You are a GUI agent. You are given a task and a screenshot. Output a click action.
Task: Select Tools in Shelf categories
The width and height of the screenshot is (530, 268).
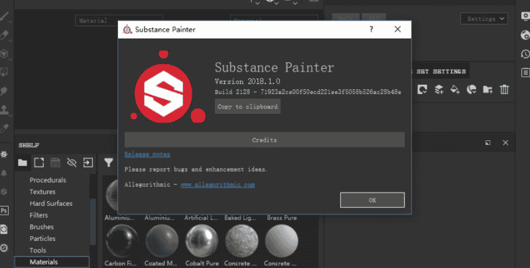coord(38,250)
